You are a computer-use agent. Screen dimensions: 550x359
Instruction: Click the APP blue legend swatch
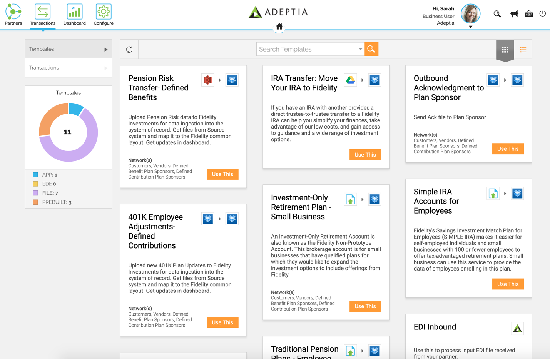coord(35,175)
